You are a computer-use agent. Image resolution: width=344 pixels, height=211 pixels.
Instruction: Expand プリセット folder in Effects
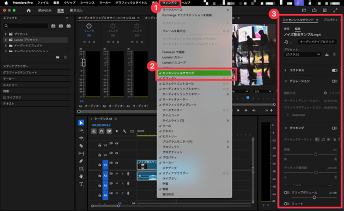pyautogui.click(x=6, y=34)
